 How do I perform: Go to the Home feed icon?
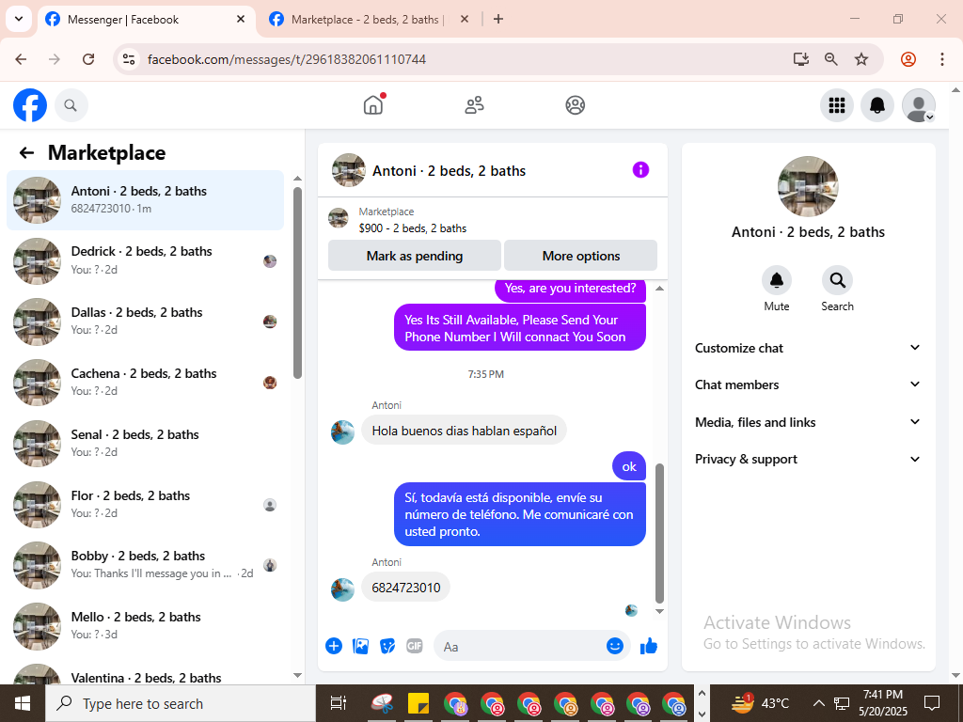pyautogui.click(x=372, y=105)
